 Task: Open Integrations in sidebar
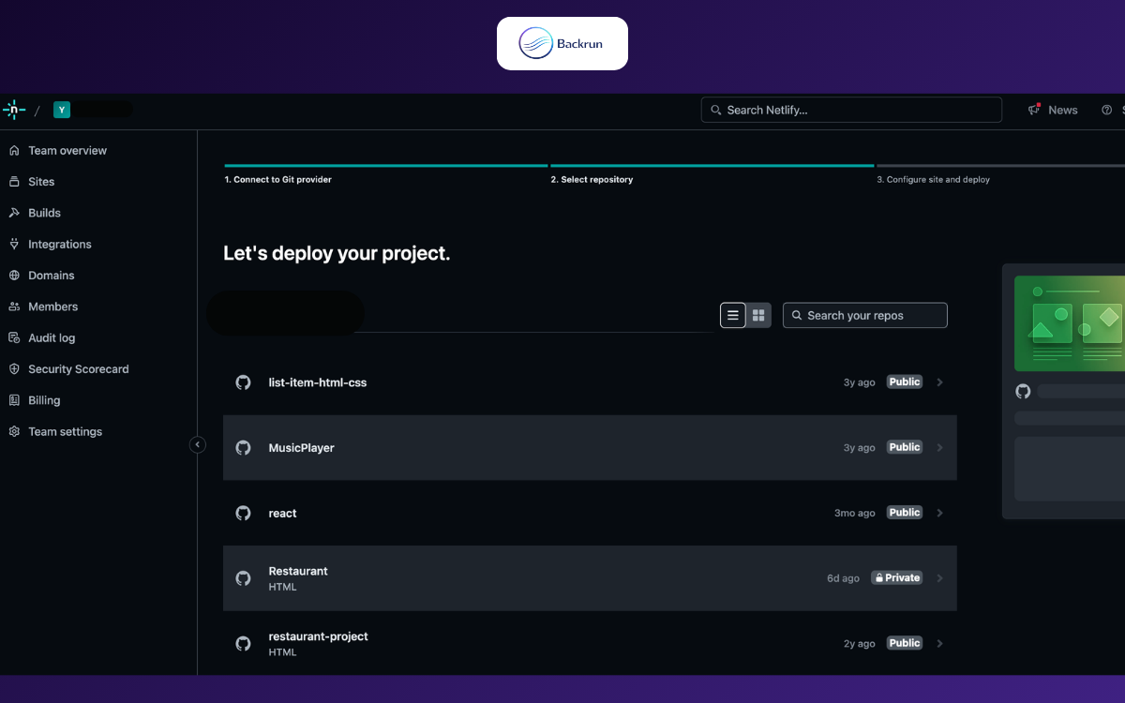coord(60,244)
